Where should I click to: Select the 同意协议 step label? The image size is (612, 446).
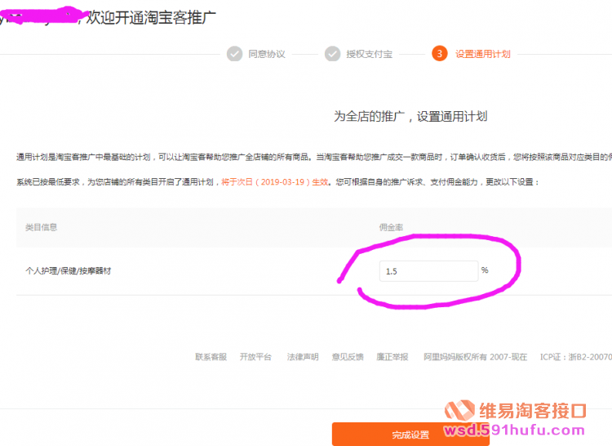pyautogui.click(x=267, y=54)
